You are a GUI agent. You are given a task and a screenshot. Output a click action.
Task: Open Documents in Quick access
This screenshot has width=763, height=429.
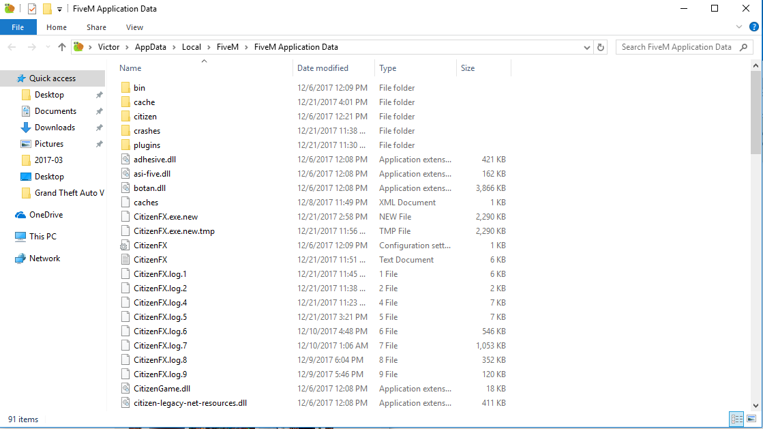55,111
